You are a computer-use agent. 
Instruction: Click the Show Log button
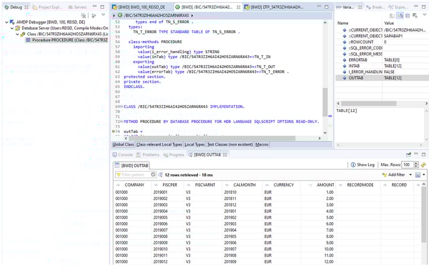(362, 165)
